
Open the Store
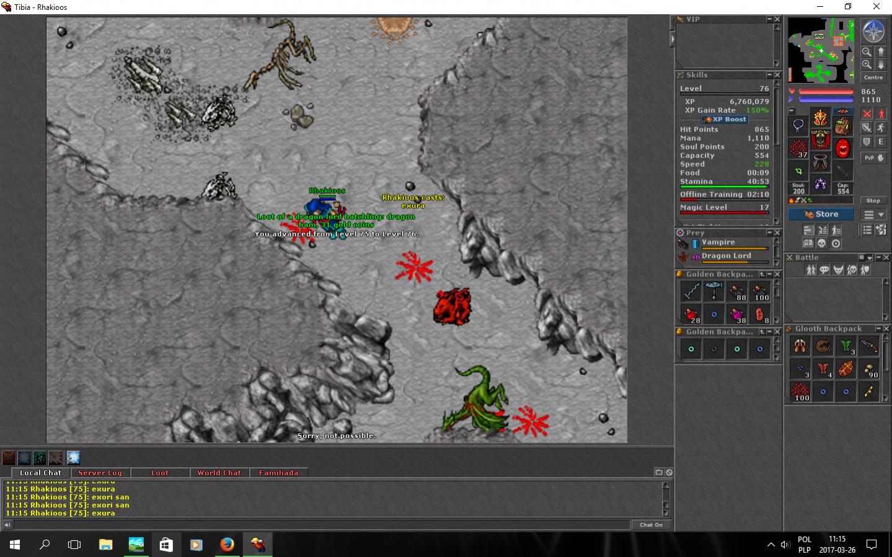821,214
